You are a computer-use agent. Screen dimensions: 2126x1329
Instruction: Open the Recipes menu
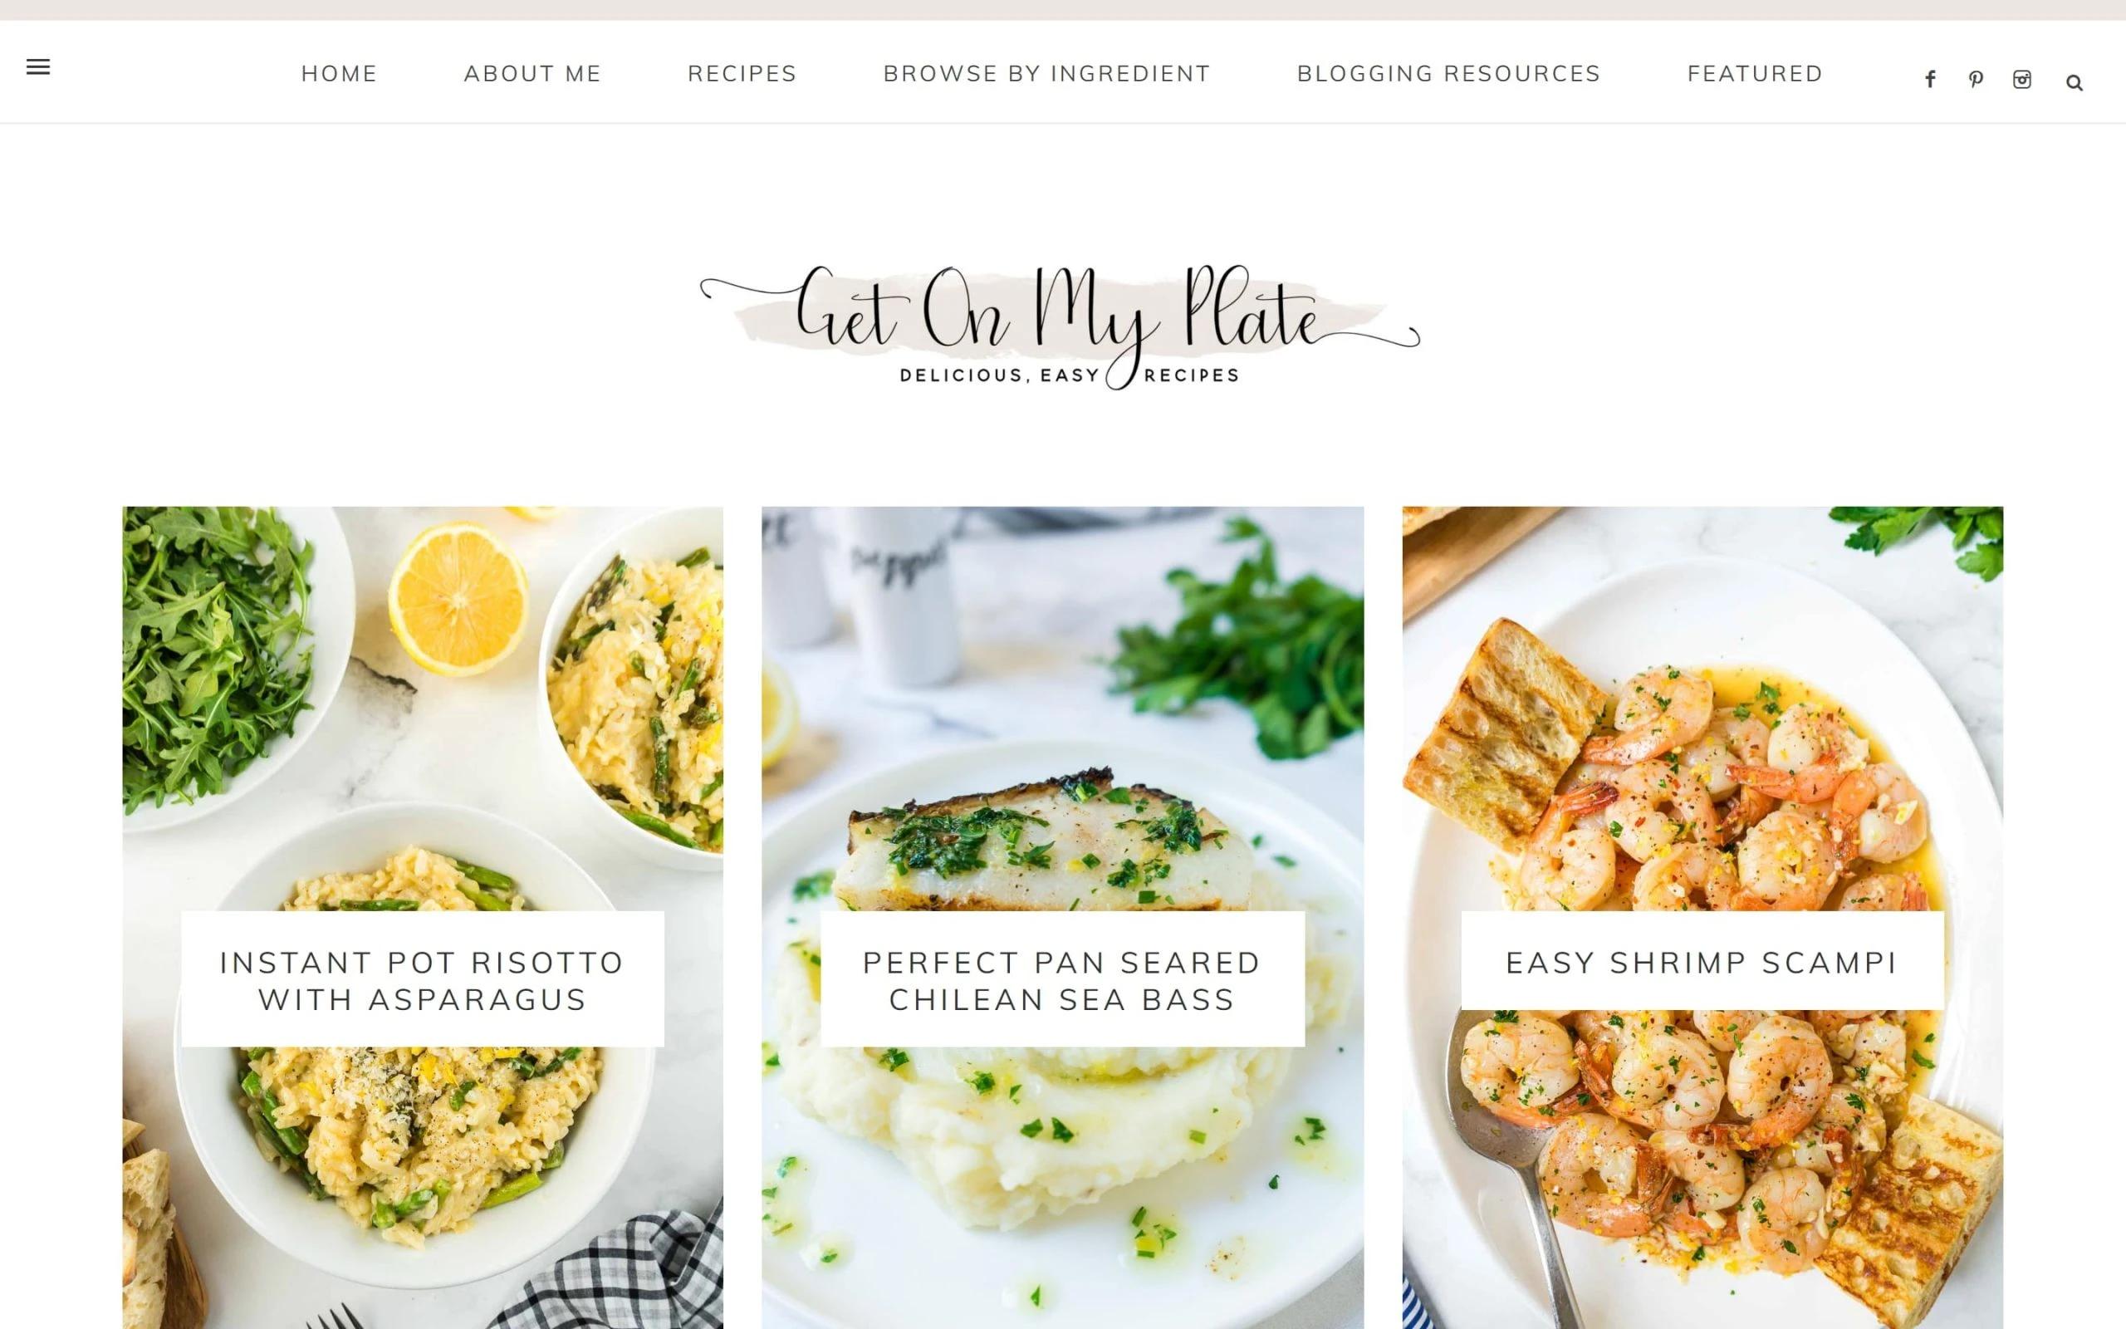[x=742, y=74]
